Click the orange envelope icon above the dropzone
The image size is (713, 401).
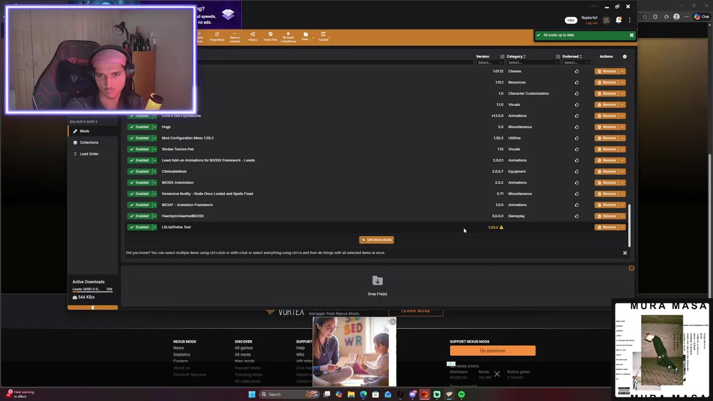click(x=631, y=268)
